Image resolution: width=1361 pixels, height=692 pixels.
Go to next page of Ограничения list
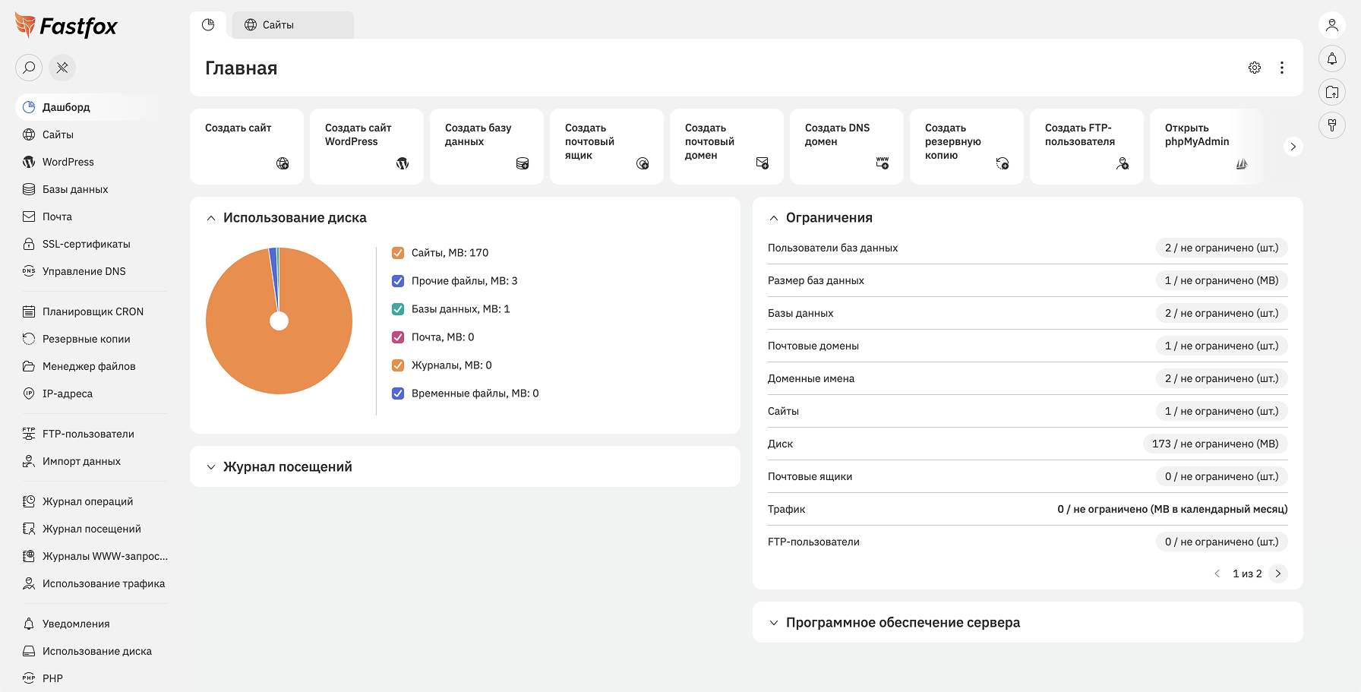tap(1278, 574)
